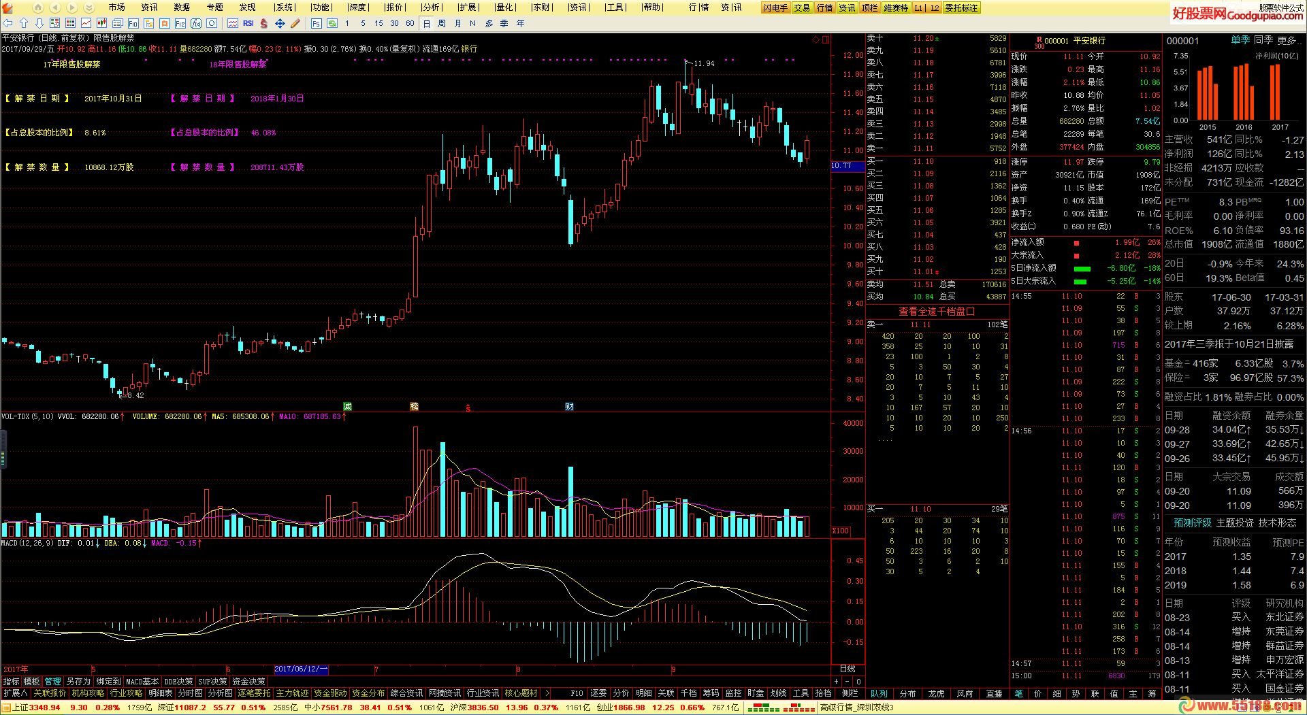1307x715 pixels.
Task: Open the 市场 menu
Action: click(116, 7)
